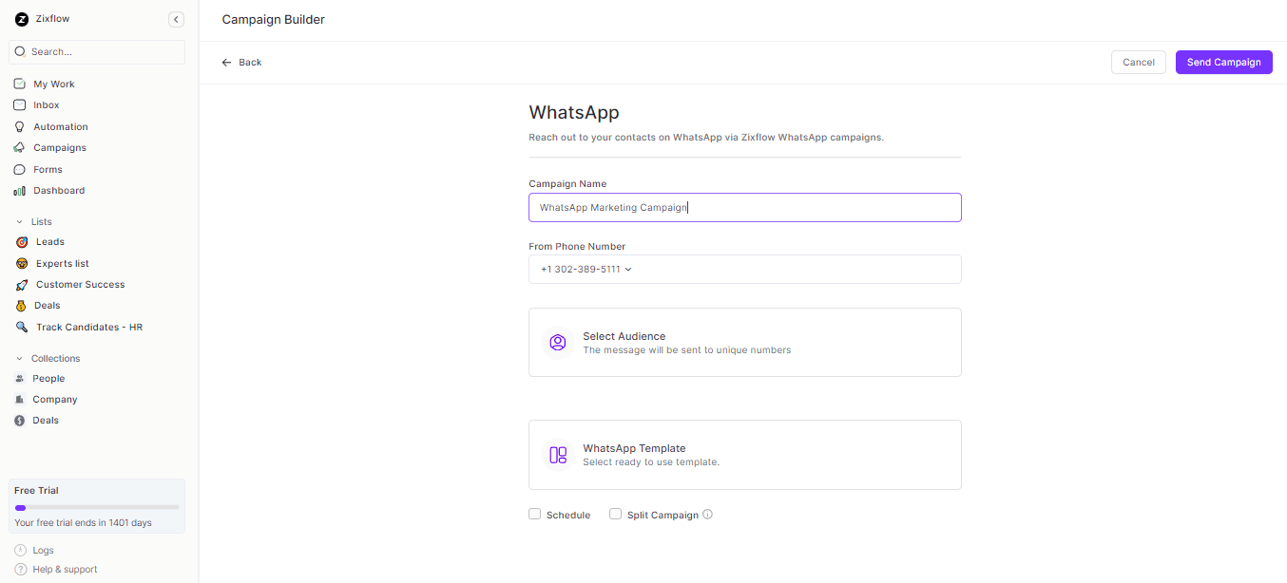Cancel the campaign creation
The width and height of the screenshot is (1287, 583).
tap(1138, 62)
